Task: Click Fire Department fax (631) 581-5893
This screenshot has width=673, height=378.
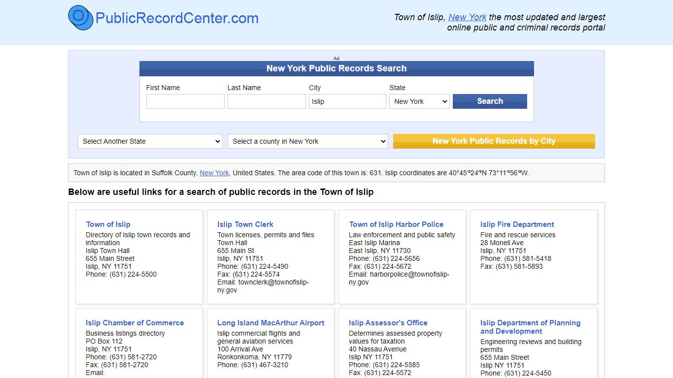Action: [519, 266]
